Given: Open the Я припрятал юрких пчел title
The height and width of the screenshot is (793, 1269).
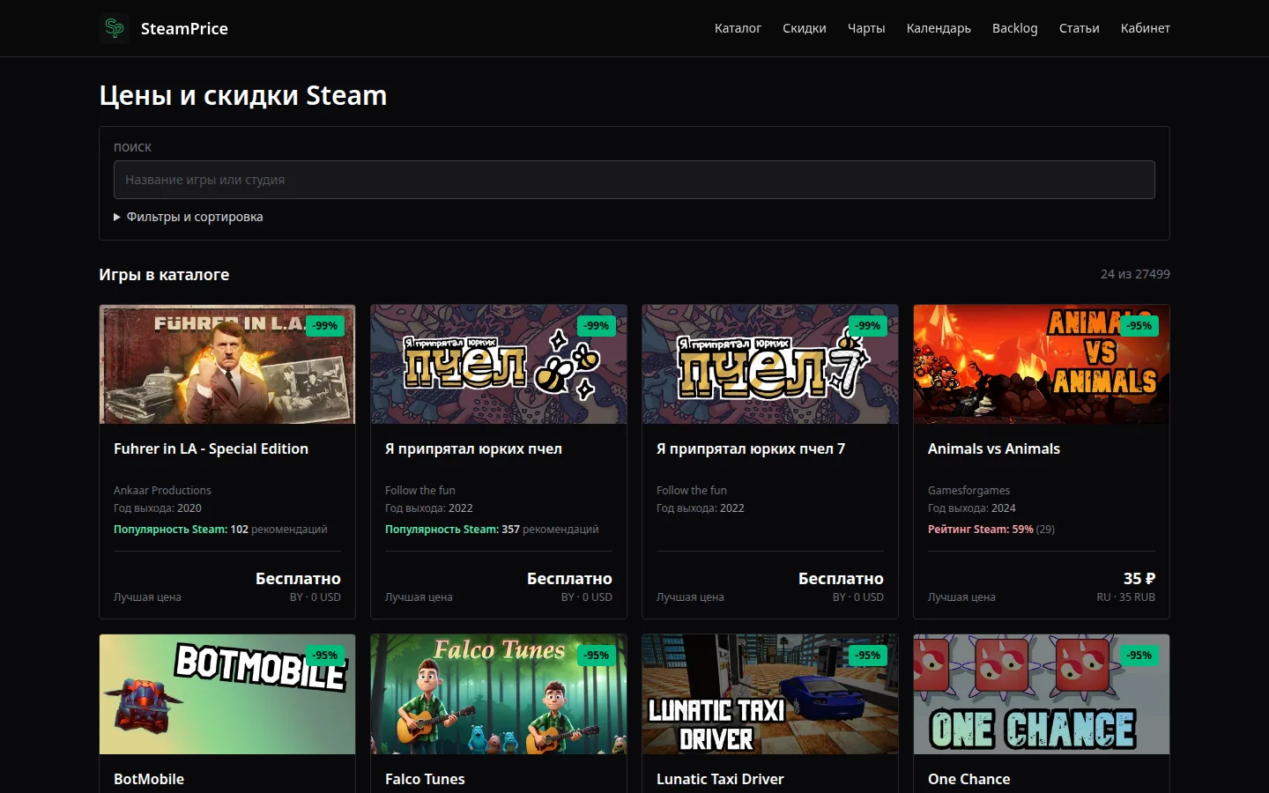Looking at the screenshot, I should pyautogui.click(x=473, y=448).
